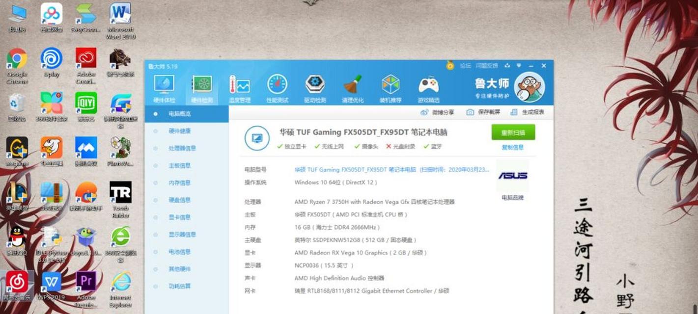This screenshot has width=698, height=314.
Task: Open Internet Explorer desktop shortcut
Action: [x=120, y=289]
